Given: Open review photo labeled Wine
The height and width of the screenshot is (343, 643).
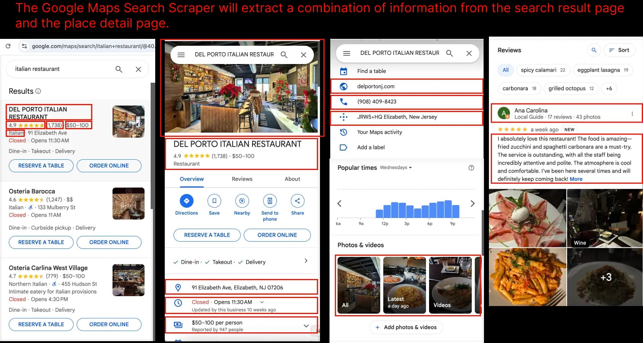Looking at the screenshot, I should pos(604,218).
